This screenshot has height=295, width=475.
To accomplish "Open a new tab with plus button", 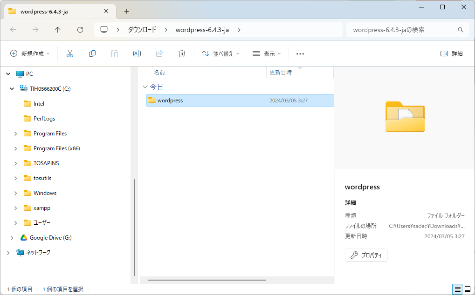I will point(127,12).
